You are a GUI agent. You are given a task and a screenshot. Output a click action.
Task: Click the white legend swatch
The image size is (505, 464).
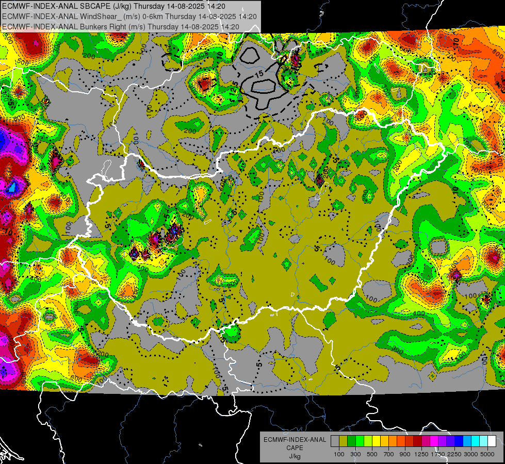492,441
